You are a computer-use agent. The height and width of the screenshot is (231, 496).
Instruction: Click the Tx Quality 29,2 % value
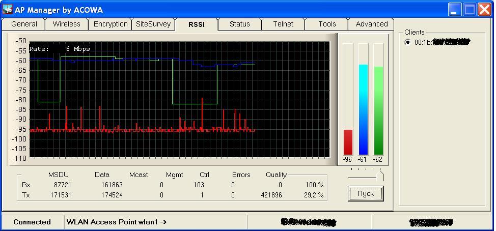coord(314,195)
